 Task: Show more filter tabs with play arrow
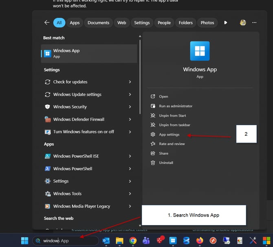[226, 23]
